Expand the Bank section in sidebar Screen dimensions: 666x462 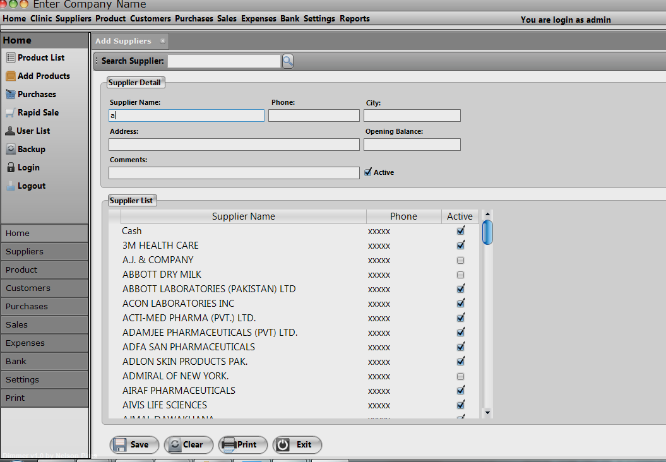(x=45, y=361)
